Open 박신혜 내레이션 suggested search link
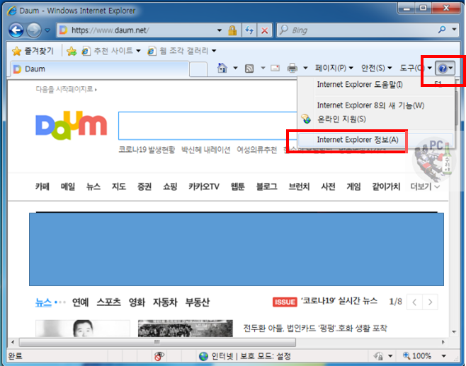 point(205,150)
